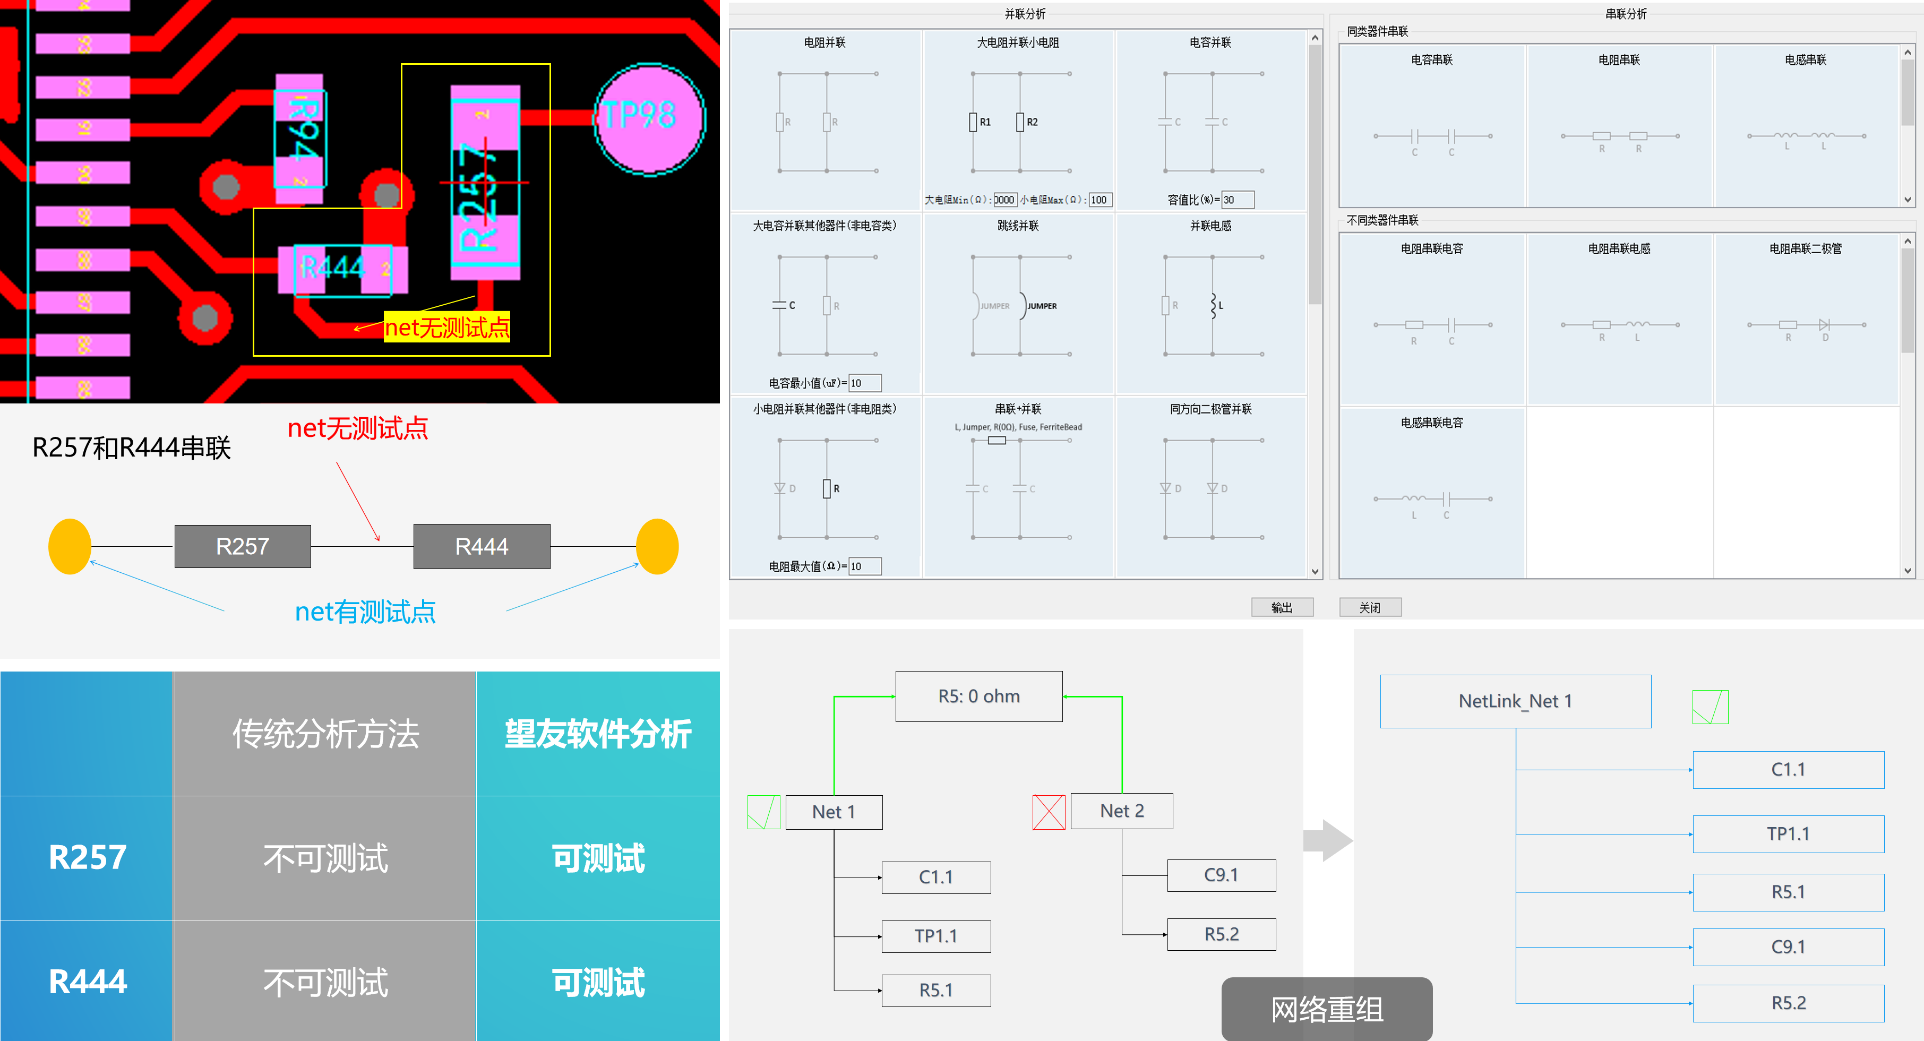Select the R5: 0 ohm node
This screenshot has height=1041, width=1924.
pyautogui.click(x=978, y=696)
